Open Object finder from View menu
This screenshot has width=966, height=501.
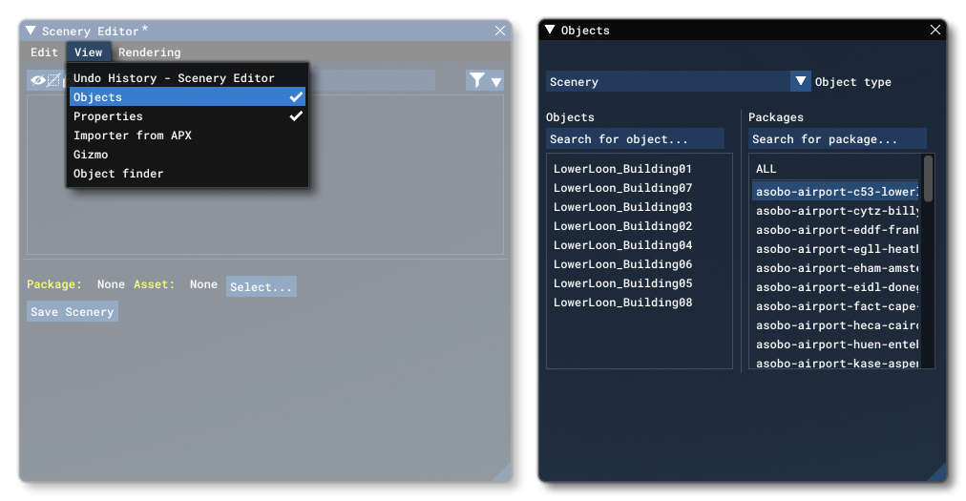pyautogui.click(x=187, y=173)
